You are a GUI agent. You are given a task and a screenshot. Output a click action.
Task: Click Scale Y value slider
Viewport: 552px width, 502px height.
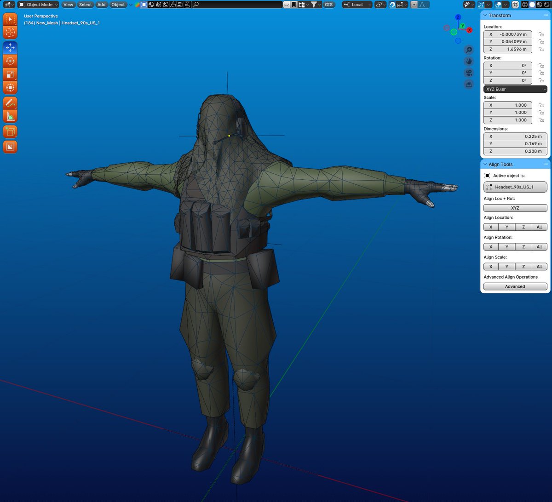[508, 113]
